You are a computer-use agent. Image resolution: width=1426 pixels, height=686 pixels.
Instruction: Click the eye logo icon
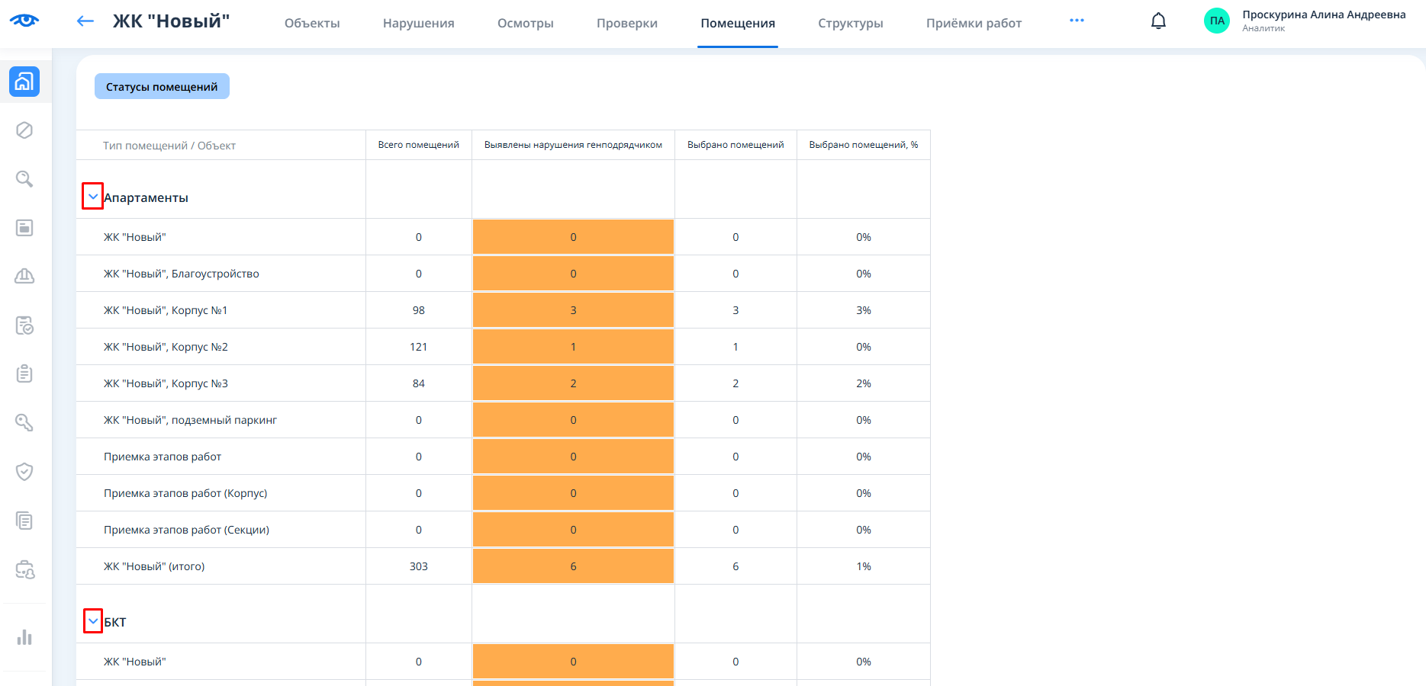[x=24, y=21]
